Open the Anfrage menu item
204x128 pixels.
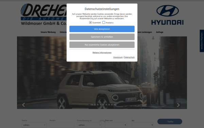pos(160,32)
